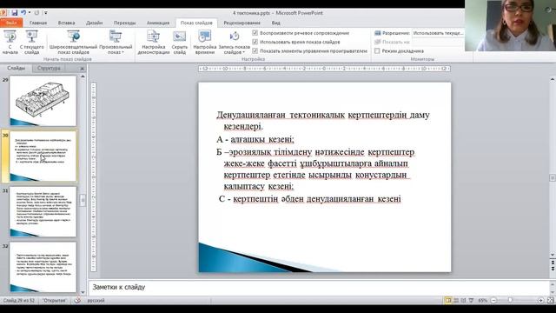
Task: Start Slide Show view icon in status bar
Action: click(x=471, y=300)
